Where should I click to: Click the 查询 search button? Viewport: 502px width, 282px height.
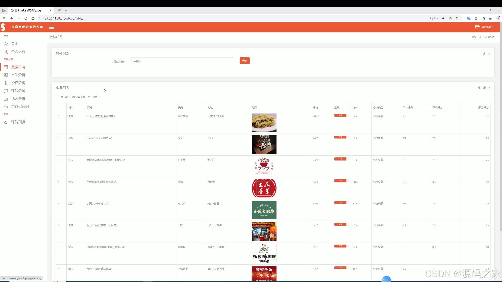244,61
